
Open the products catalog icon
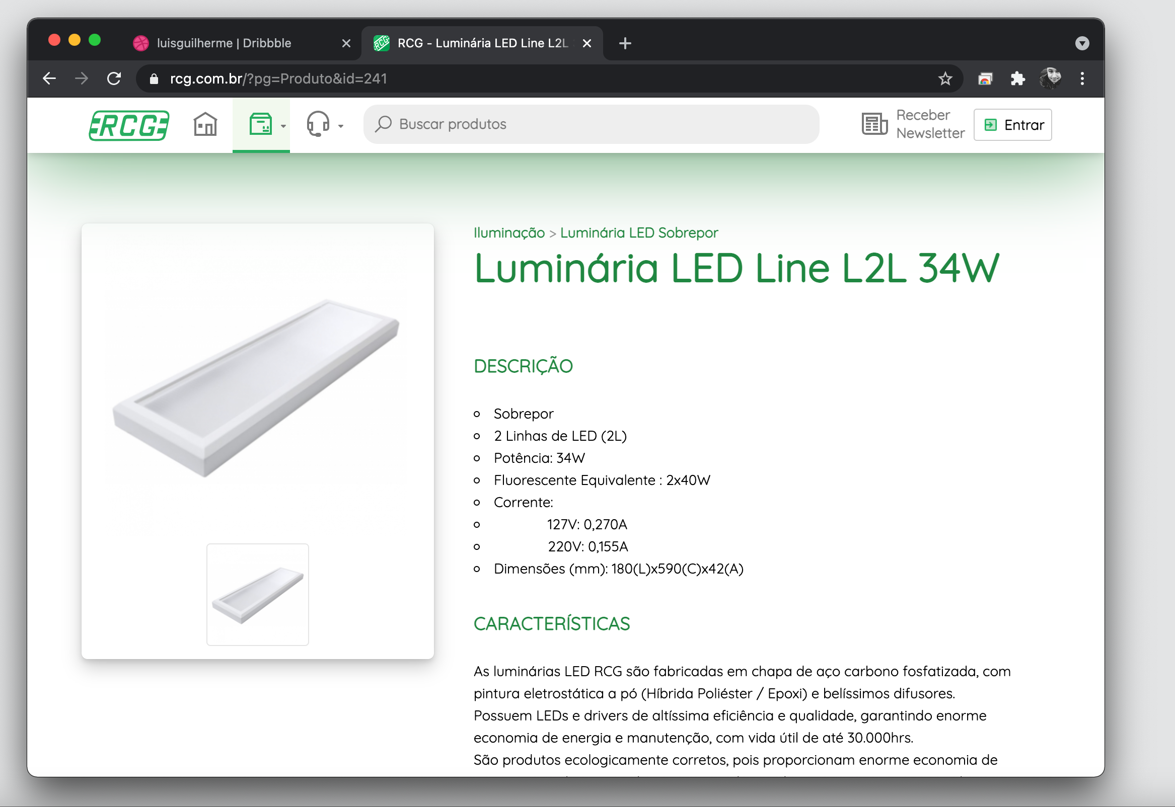[260, 124]
